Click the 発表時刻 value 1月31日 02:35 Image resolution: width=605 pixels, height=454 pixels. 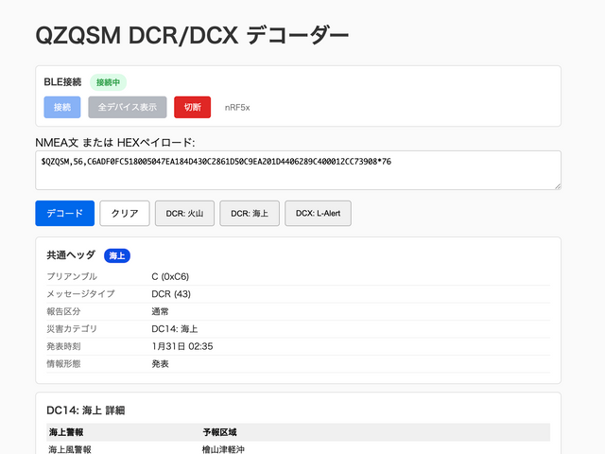coord(181,346)
